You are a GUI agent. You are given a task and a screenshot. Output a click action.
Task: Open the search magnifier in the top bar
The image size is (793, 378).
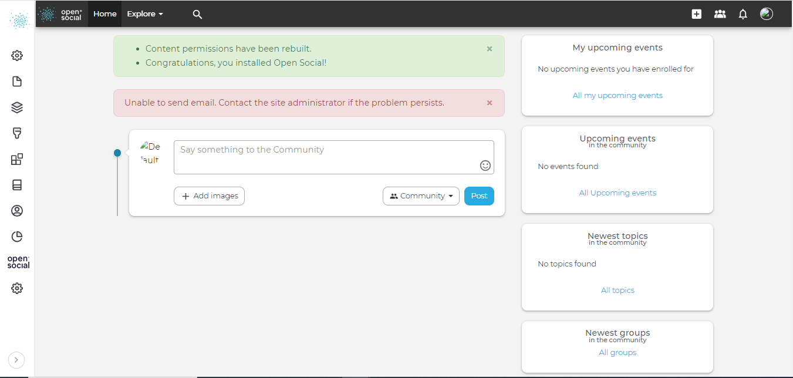[x=197, y=14]
